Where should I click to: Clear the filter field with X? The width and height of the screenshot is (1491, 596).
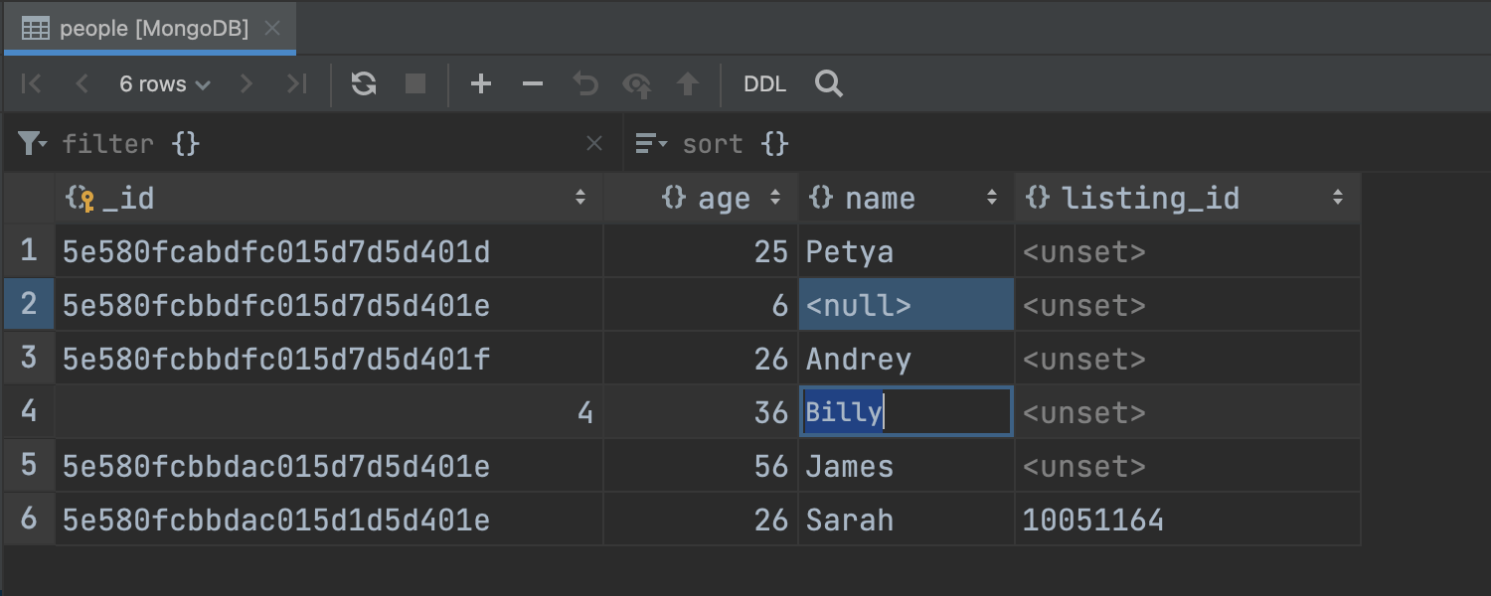pyautogui.click(x=594, y=144)
